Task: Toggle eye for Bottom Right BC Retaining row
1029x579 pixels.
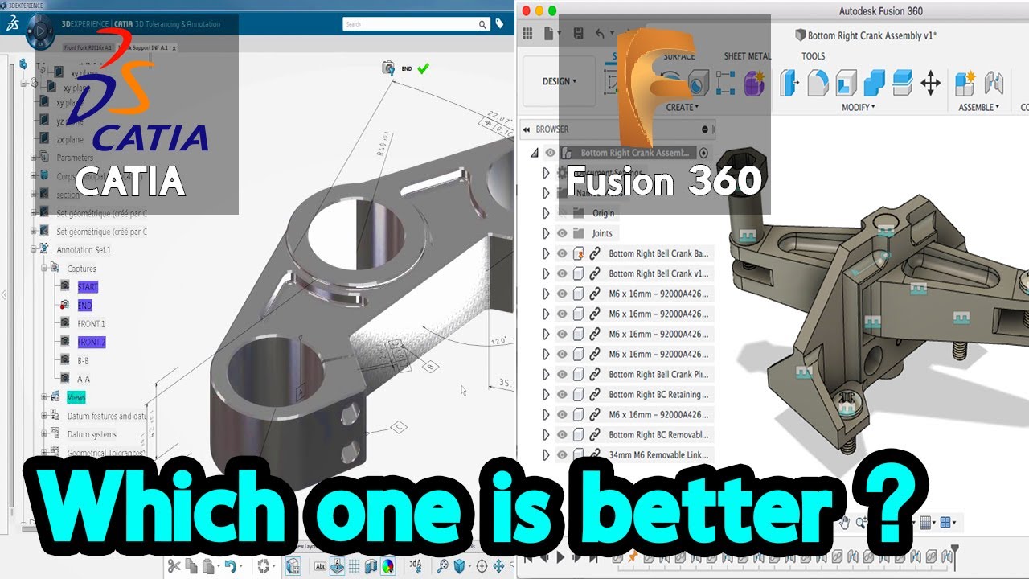Action: [x=562, y=394]
